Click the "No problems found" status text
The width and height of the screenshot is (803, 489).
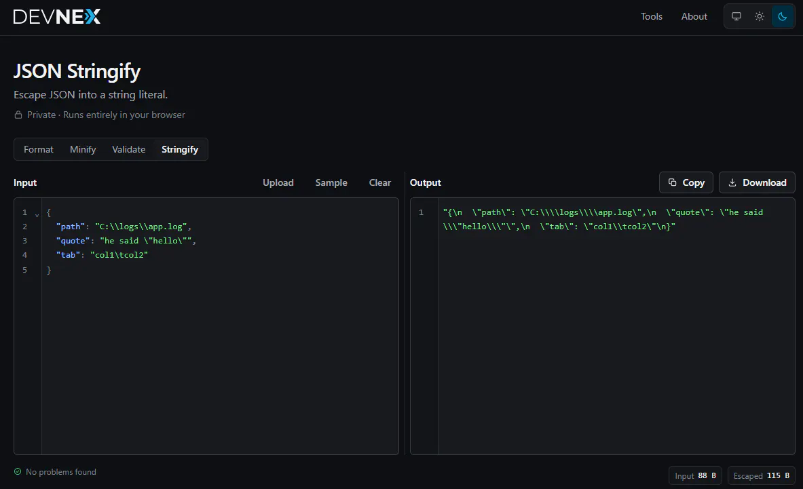coord(61,471)
